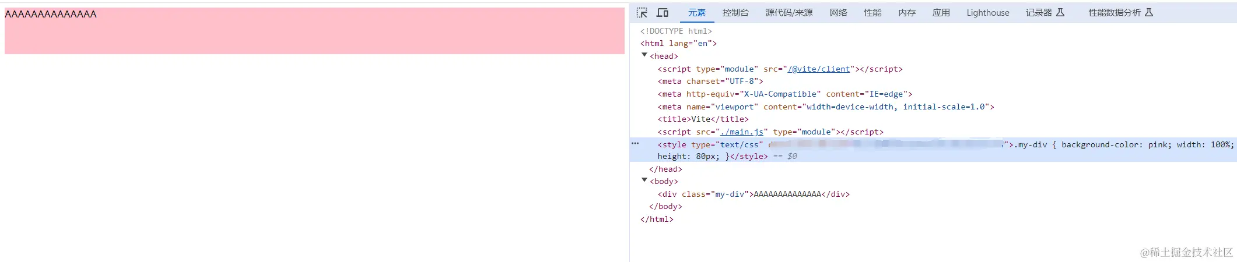Collapse the head element node
This screenshot has width=1237, height=262.
pyautogui.click(x=644, y=55)
